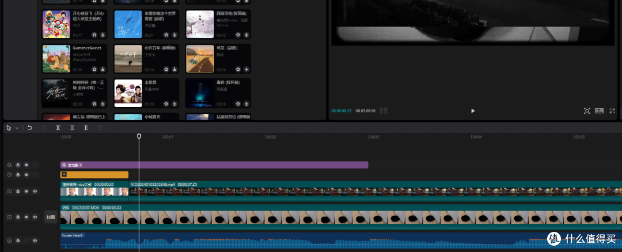Favorite the song 可能 (副歌)
This screenshot has width=622, height=252.
pyautogui.click(x=238, y=69)
